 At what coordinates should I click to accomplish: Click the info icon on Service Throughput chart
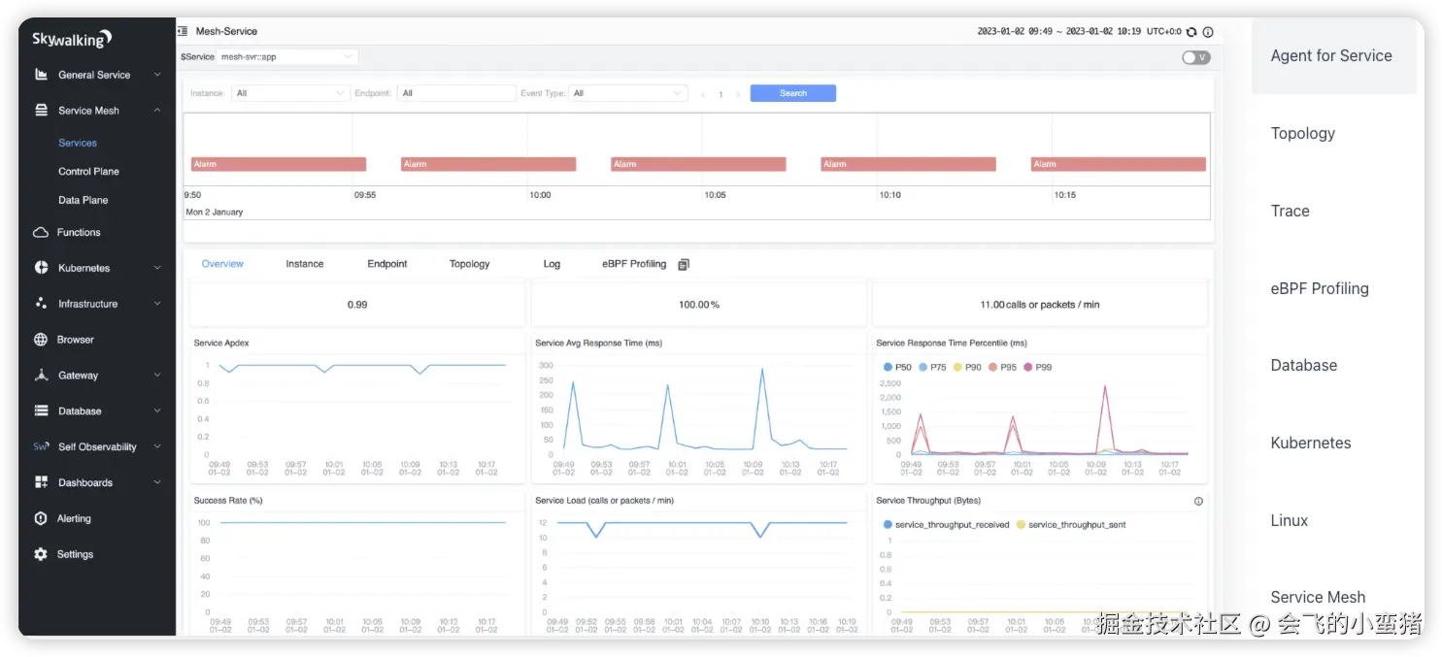click(x=1198, y=502)
